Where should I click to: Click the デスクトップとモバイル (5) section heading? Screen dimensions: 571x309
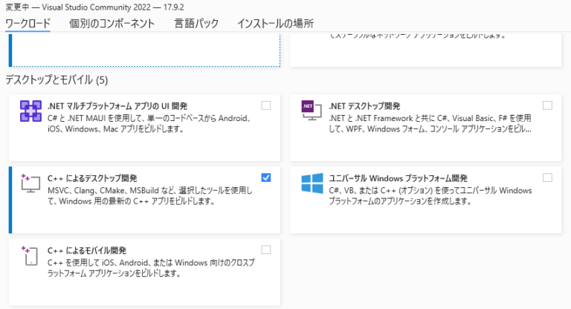pyautogui.click(x=57, y=79)
